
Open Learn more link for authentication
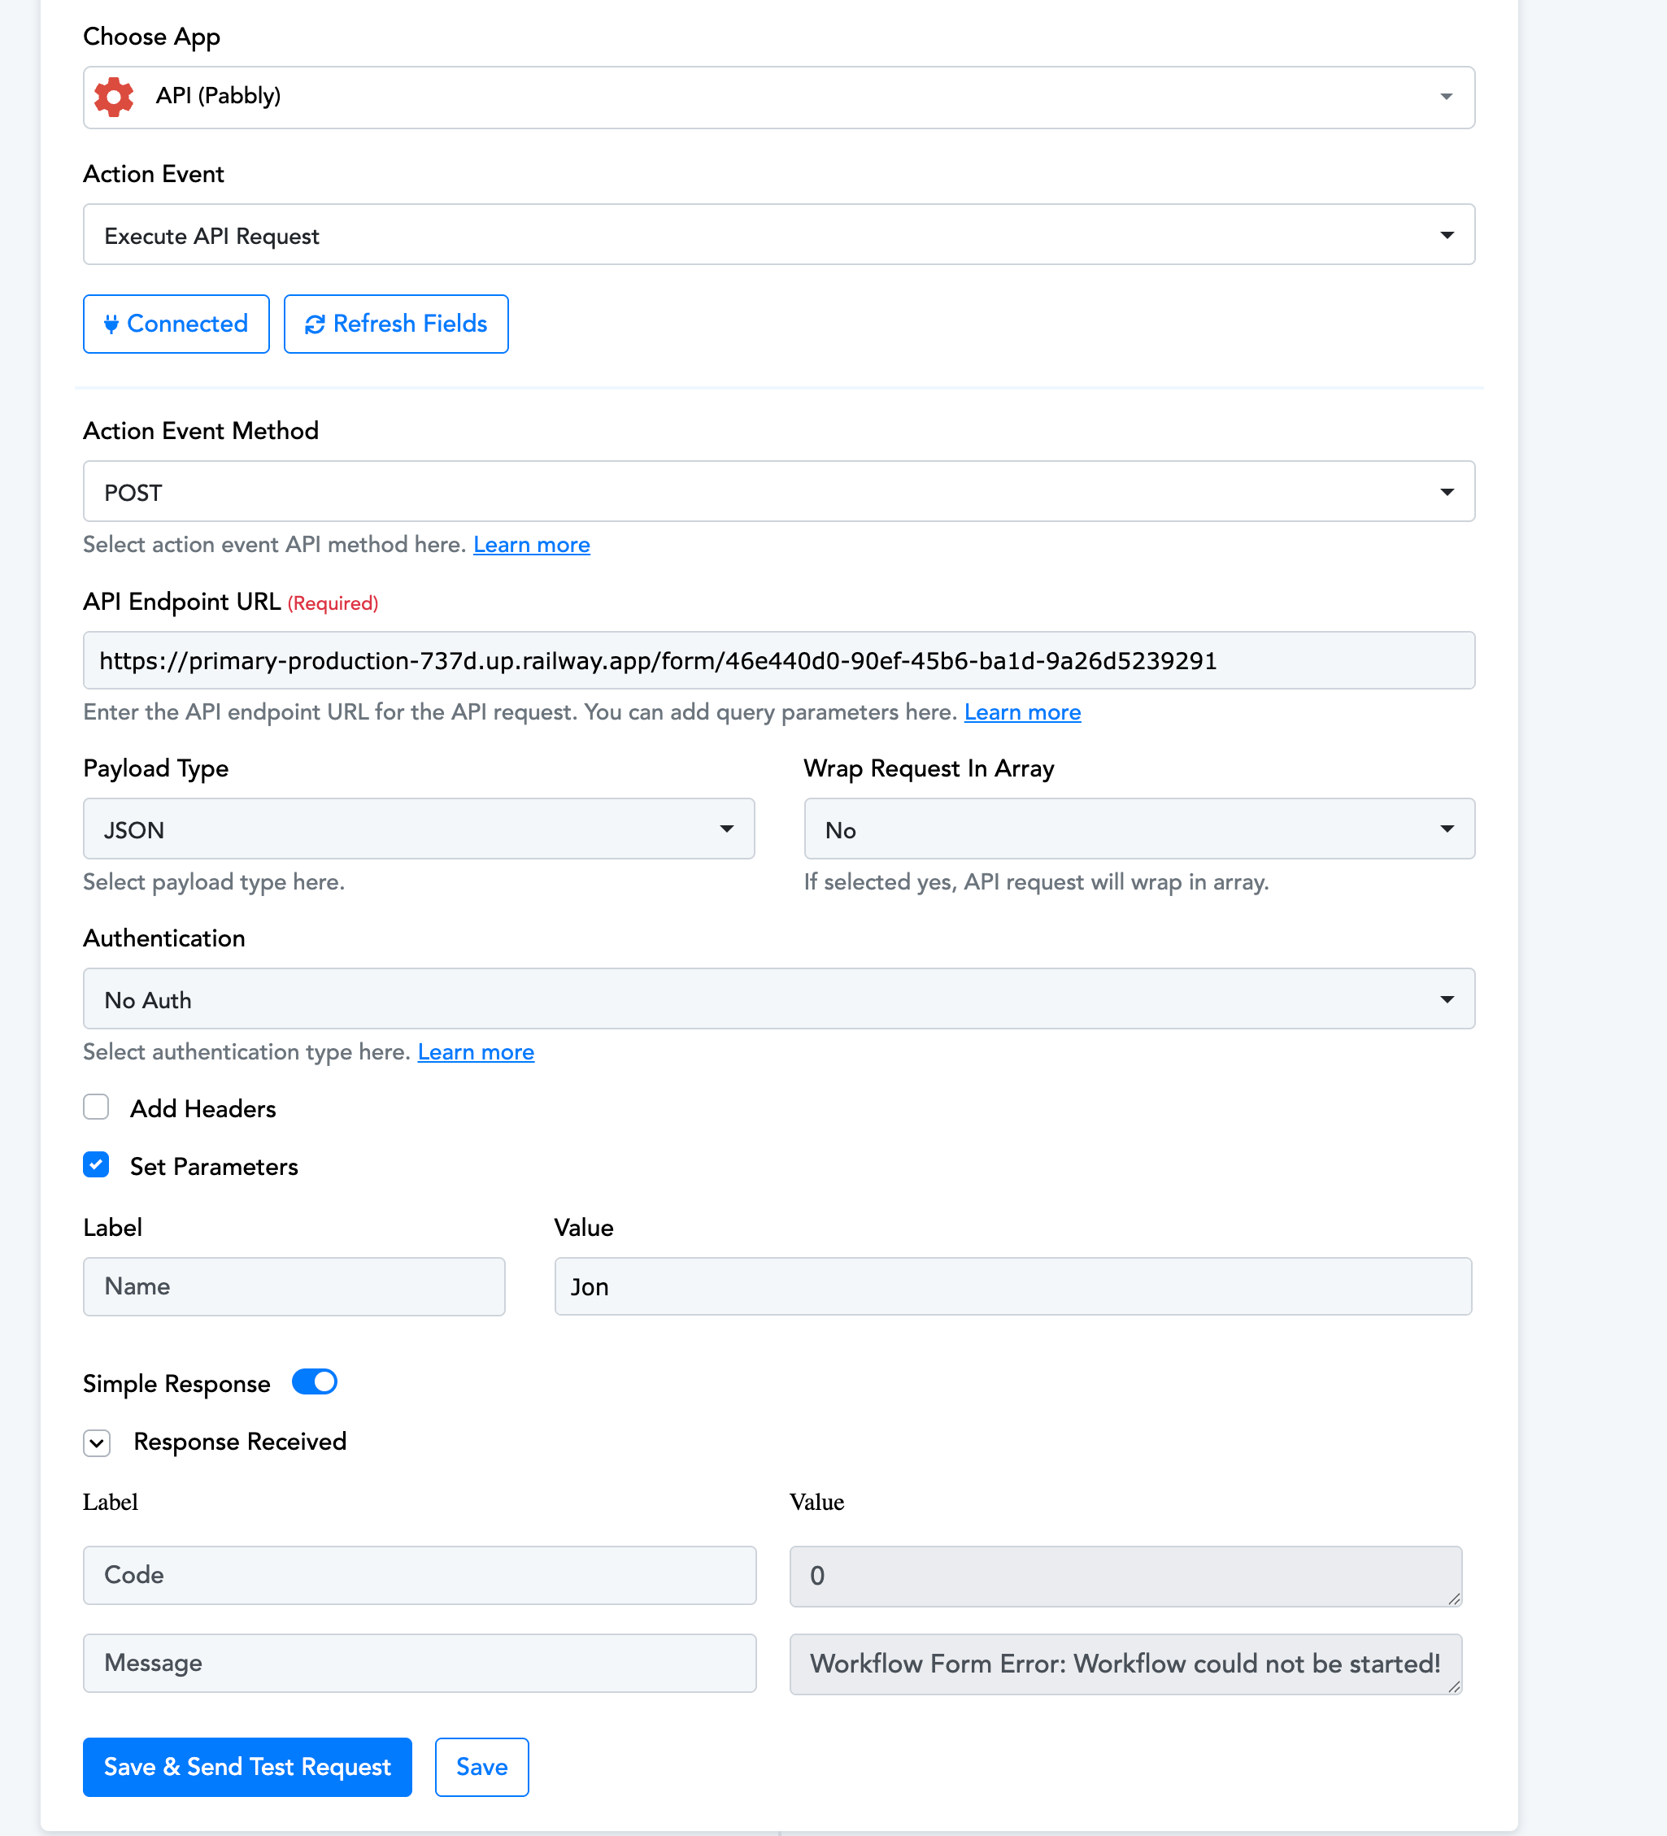pos(476,1052)
